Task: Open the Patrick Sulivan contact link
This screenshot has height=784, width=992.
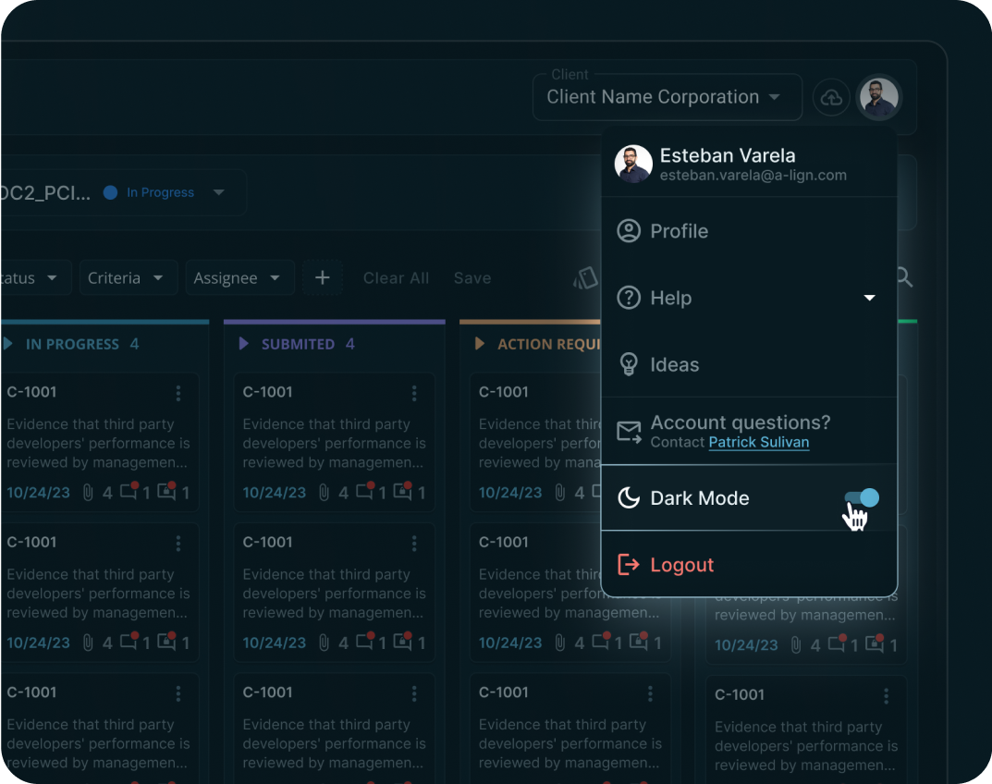Action: (758, 442)
